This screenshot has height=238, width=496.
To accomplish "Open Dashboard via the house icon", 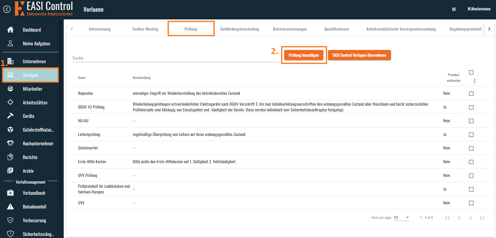I will tap(10, 30).
